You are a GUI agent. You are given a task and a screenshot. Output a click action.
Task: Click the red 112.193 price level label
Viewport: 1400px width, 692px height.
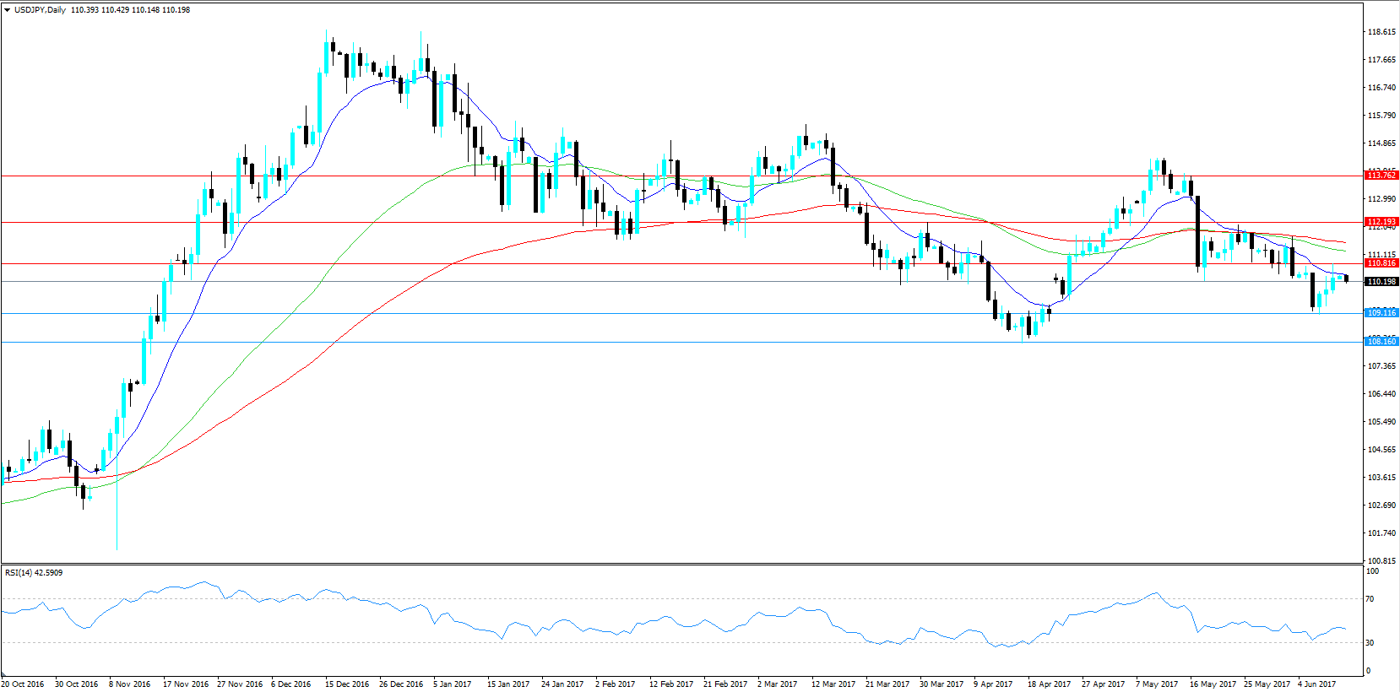tap(1381, 222)
